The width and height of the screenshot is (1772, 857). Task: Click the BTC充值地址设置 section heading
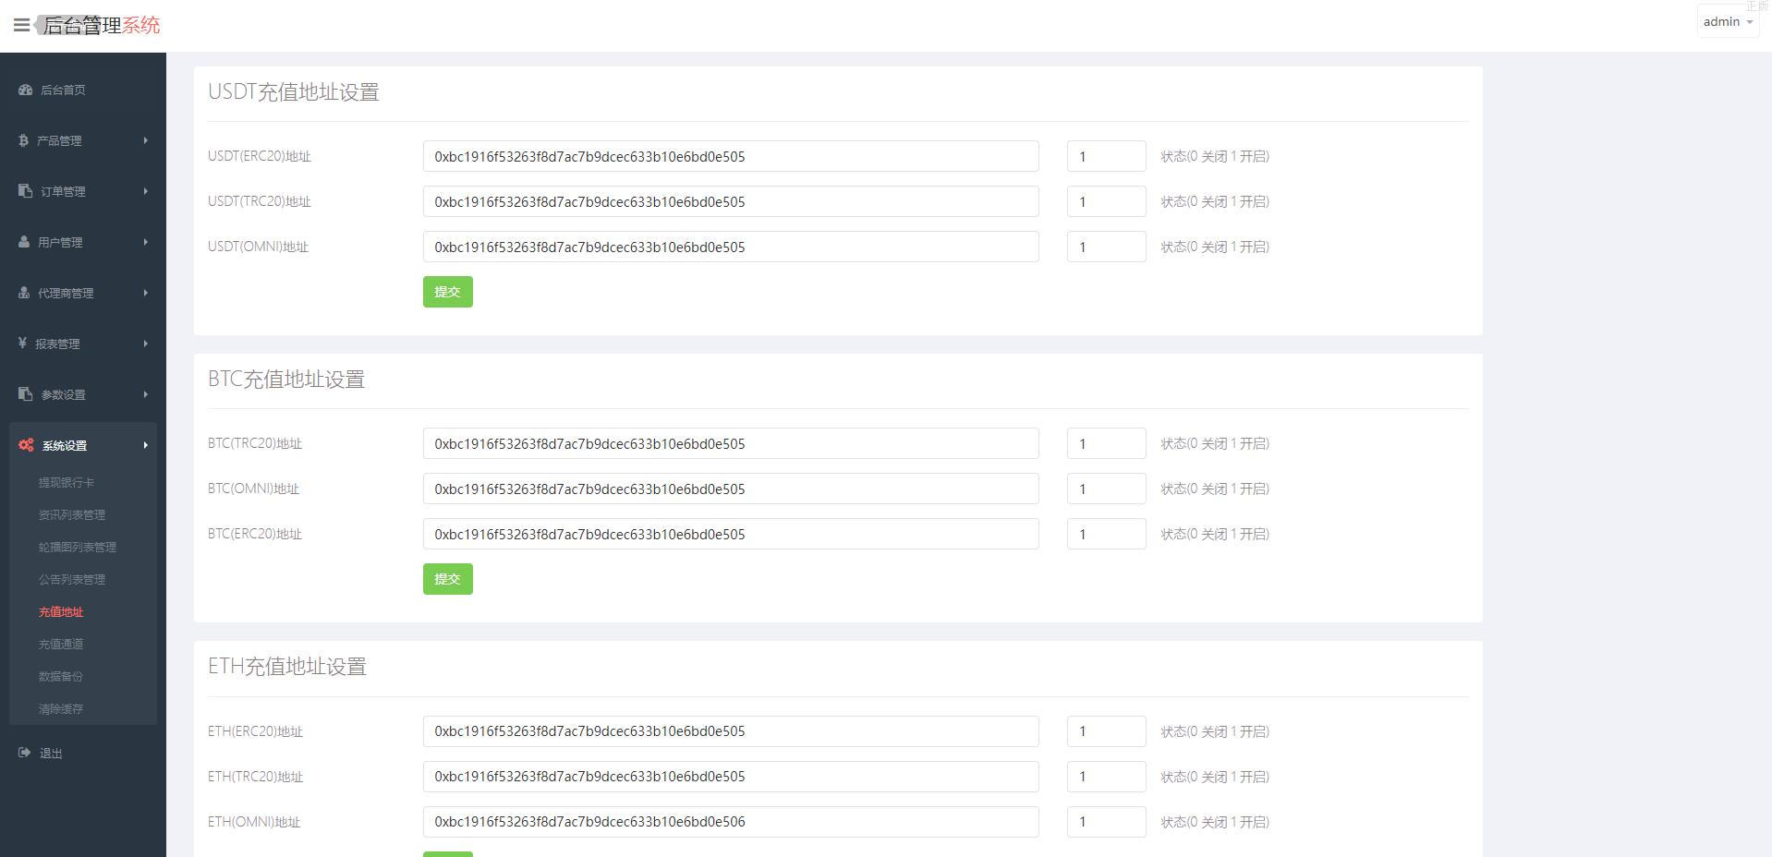pos(286,380)
